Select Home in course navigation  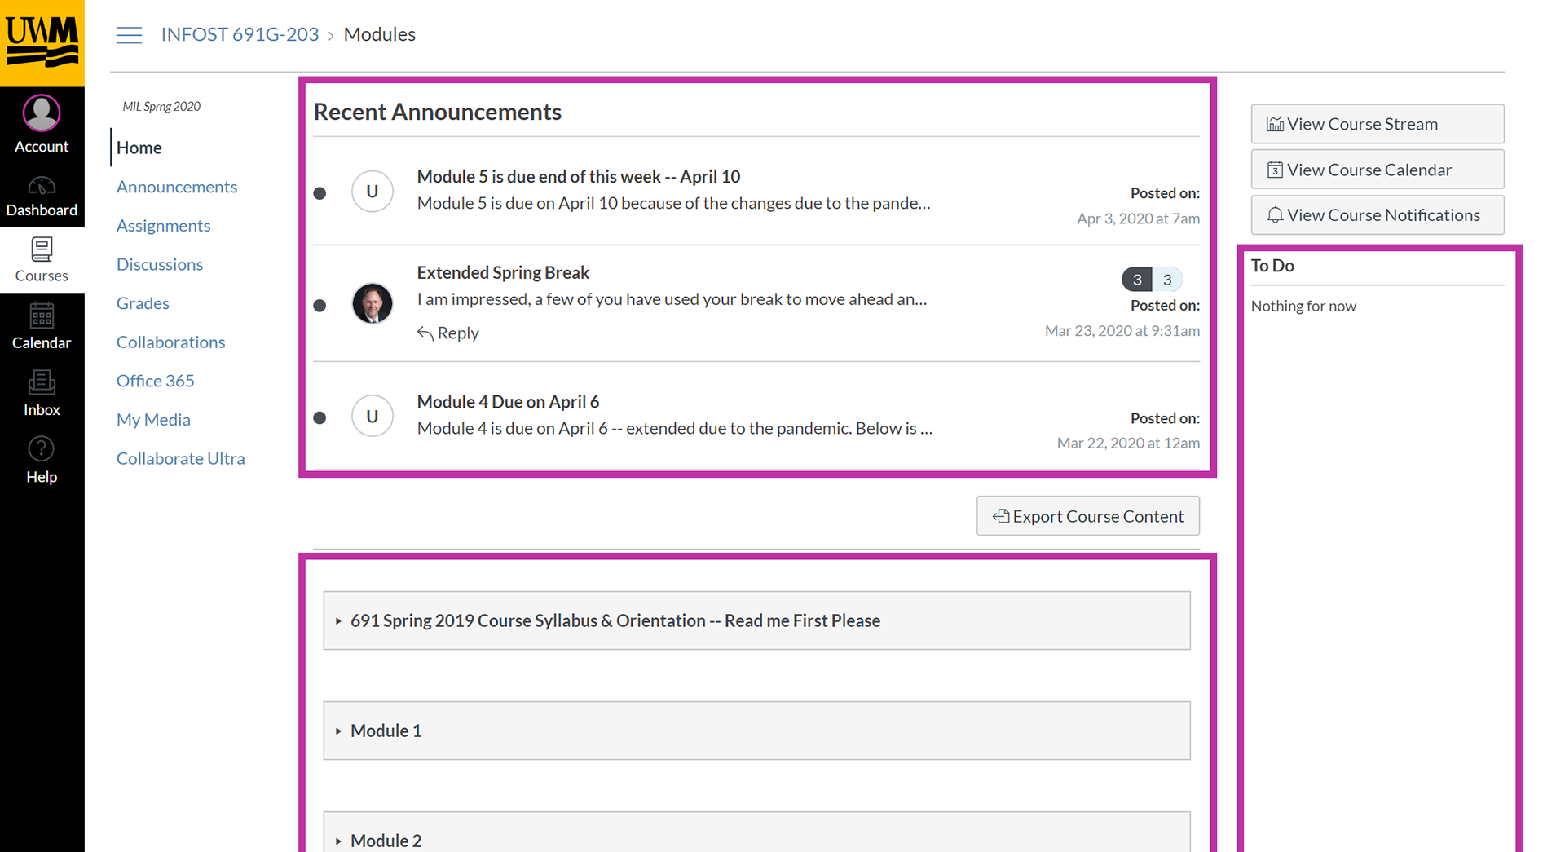point(139,148)
